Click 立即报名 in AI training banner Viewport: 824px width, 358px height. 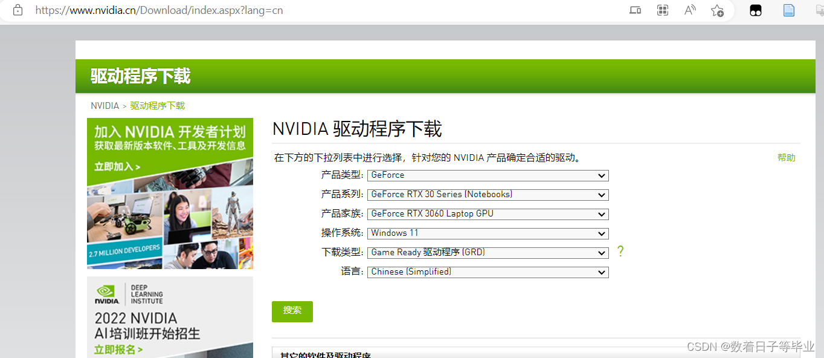118,350
